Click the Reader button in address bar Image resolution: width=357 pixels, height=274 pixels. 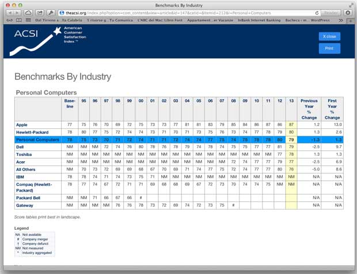[331, 12]
